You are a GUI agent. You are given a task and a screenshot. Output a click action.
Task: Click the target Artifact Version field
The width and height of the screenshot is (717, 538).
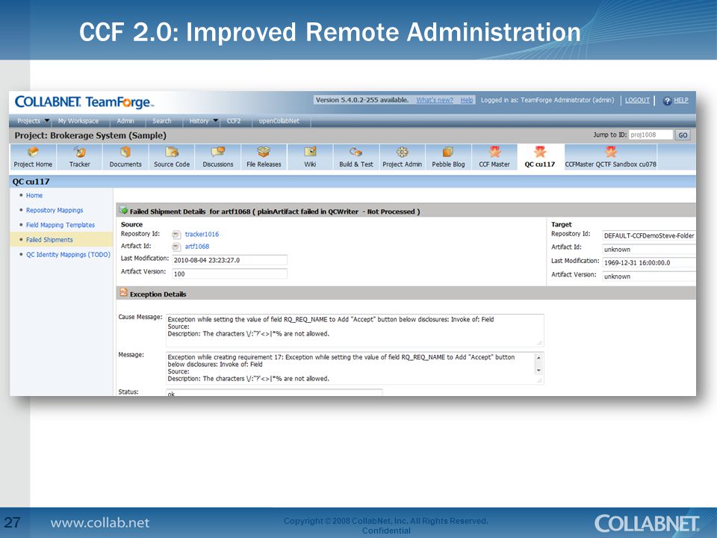(649, 276)
